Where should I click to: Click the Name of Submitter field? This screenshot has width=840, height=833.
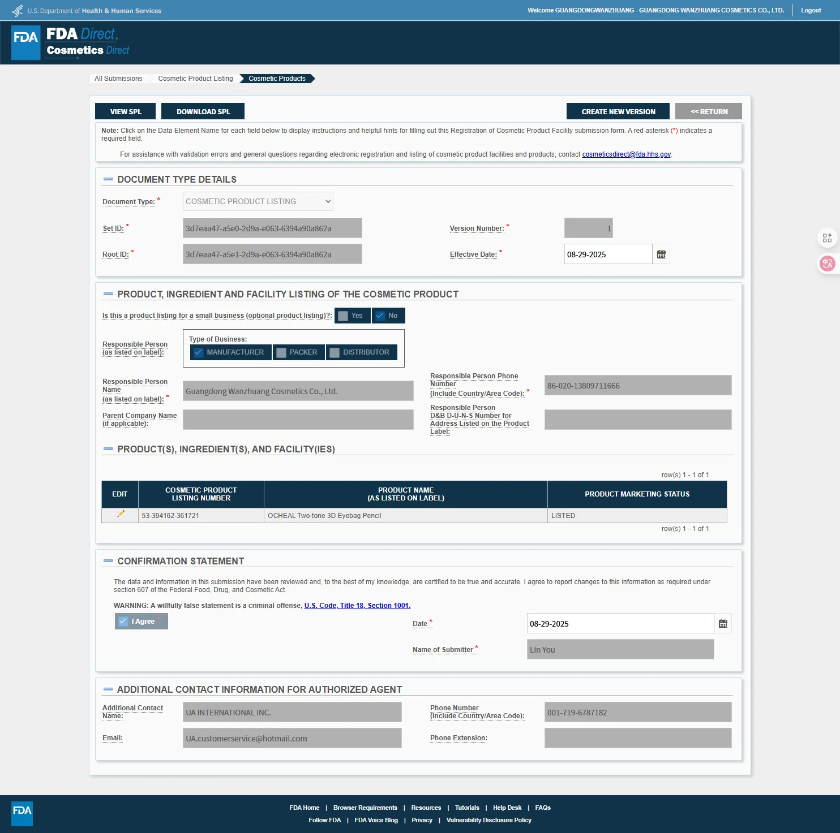(x=620, y=650)
